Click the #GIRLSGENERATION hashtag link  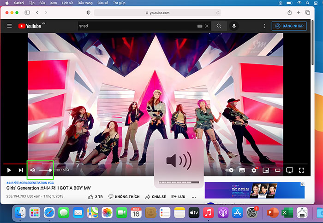click(x=33, y=183)
